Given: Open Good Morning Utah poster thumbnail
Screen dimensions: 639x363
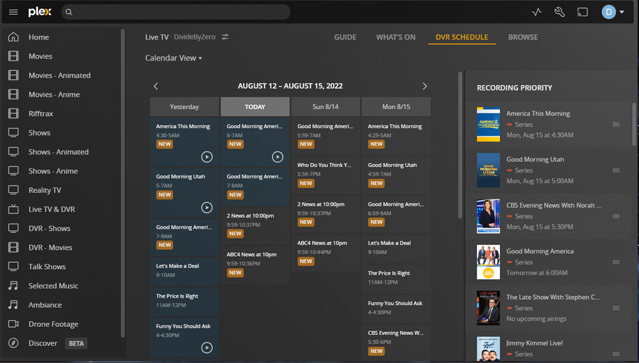Looking at the screenshot, I should pos(488,170).
